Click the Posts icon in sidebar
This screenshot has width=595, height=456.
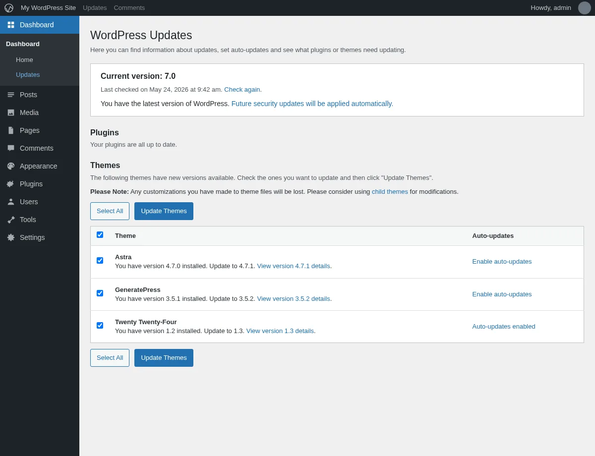11,95
